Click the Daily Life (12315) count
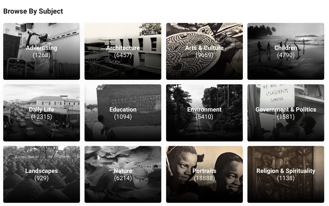This screenshot has width=329, height=206. pyautogui.click(x=41, y=117)
